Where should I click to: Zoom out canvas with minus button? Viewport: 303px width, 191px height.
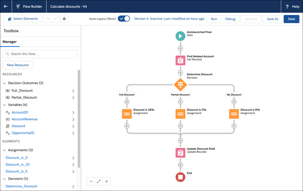91,181
